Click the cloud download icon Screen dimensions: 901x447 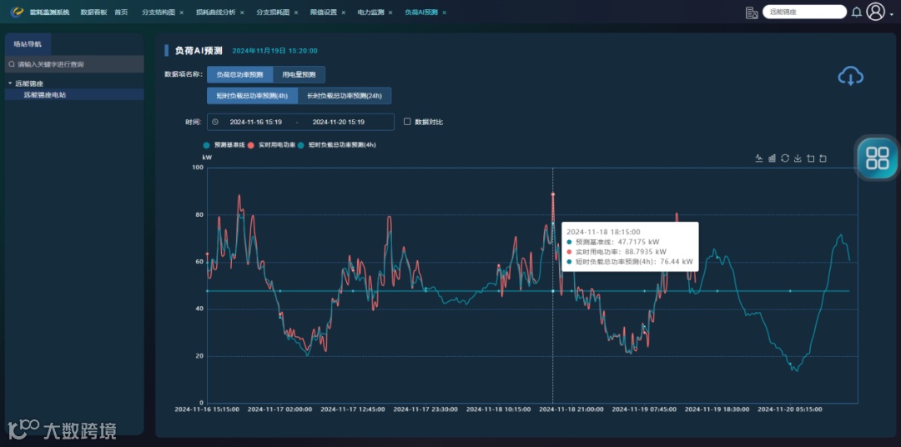tap(851, 76)
